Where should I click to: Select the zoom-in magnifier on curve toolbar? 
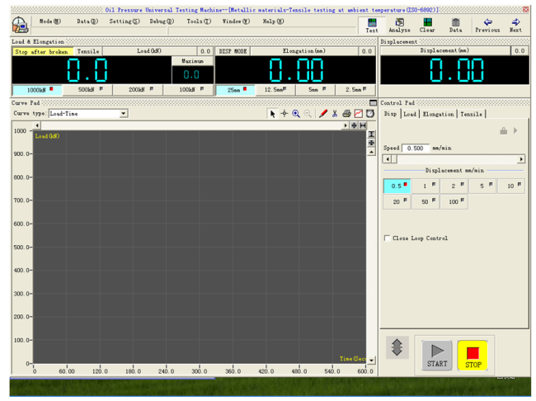pos(296,114)
